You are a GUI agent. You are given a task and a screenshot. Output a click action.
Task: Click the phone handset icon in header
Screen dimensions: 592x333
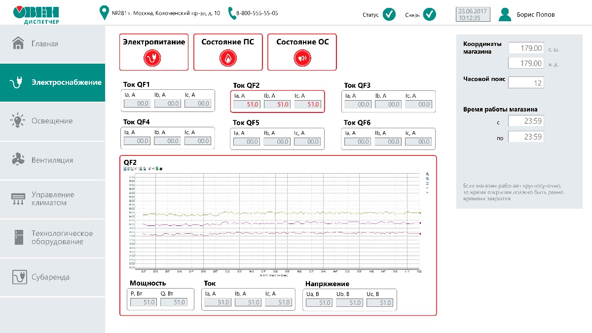click(x=232, y=13)
